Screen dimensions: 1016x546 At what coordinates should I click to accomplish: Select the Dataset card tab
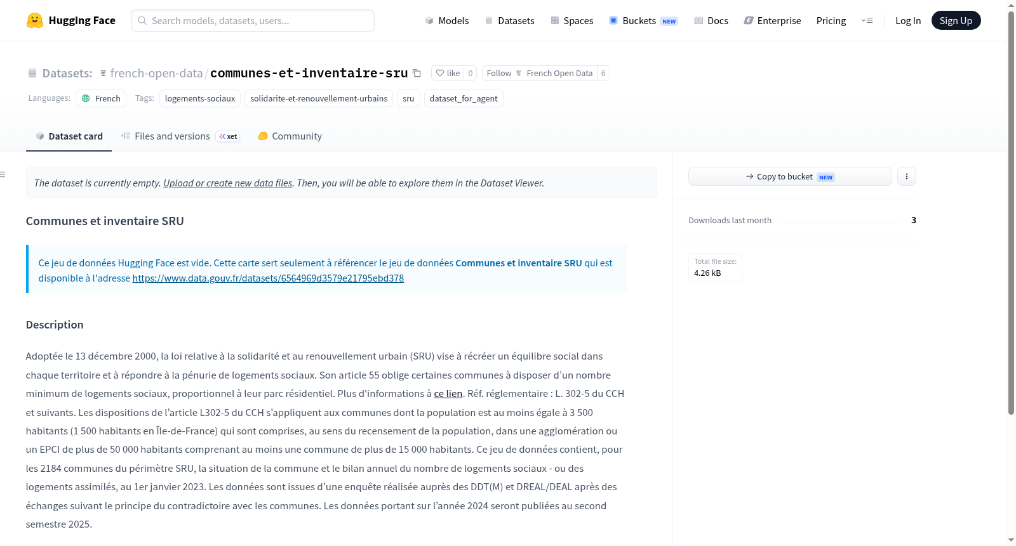69,136
